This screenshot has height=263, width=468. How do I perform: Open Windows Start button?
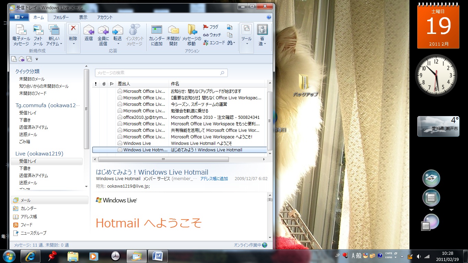(x=9, y=256)
